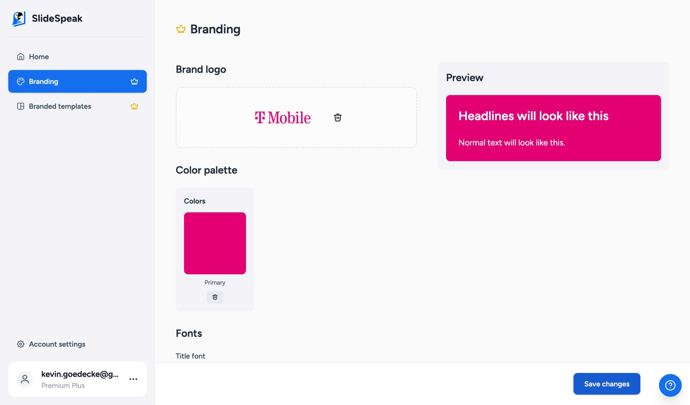
Task: Select Branding in the sidebar
Action: 44,81
